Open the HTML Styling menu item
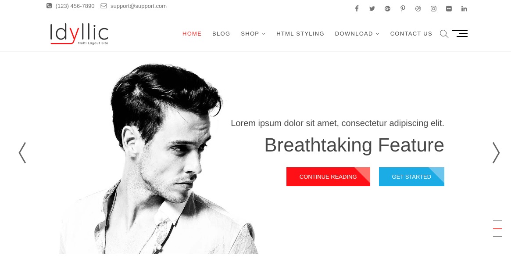This screenshot has width=511, height=263. [x=300, y=34]
